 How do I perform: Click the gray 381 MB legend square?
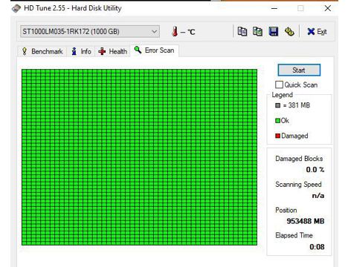tap(277, 105)
